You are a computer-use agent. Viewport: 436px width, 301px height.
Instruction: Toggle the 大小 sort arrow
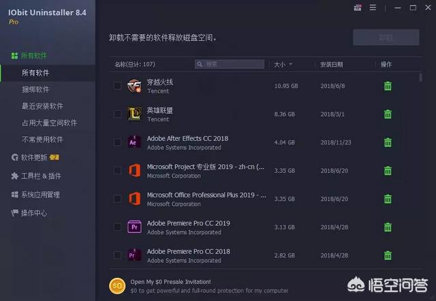click(x=291, y=64)
